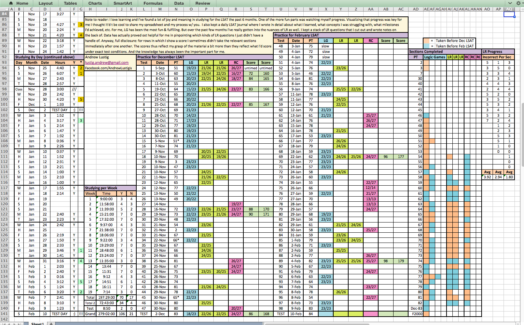
Task: Select the 'Dec-83' cell
Action: [x=415, y=308]
